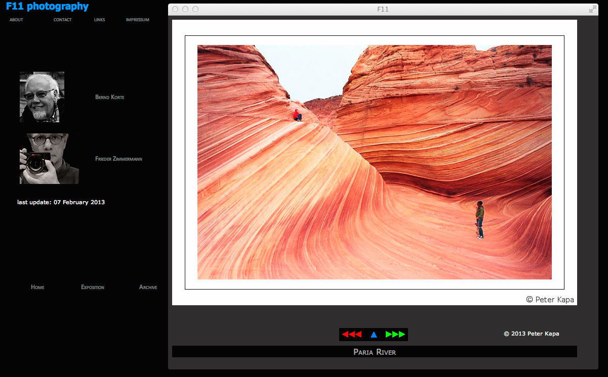Click the green next-image arrows
Image resolution: width=608 pixels, height=377 pixels.
coord(395,335)
